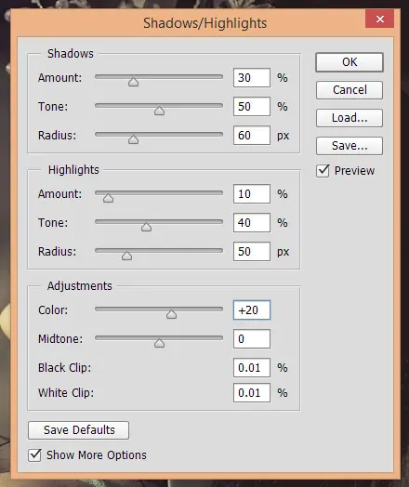Select the Black Clip percentage field
The width and height of the screenshot is (409, 487).
(x=252, y=368)
